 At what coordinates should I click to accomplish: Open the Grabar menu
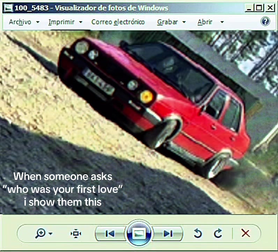[167, 22]
